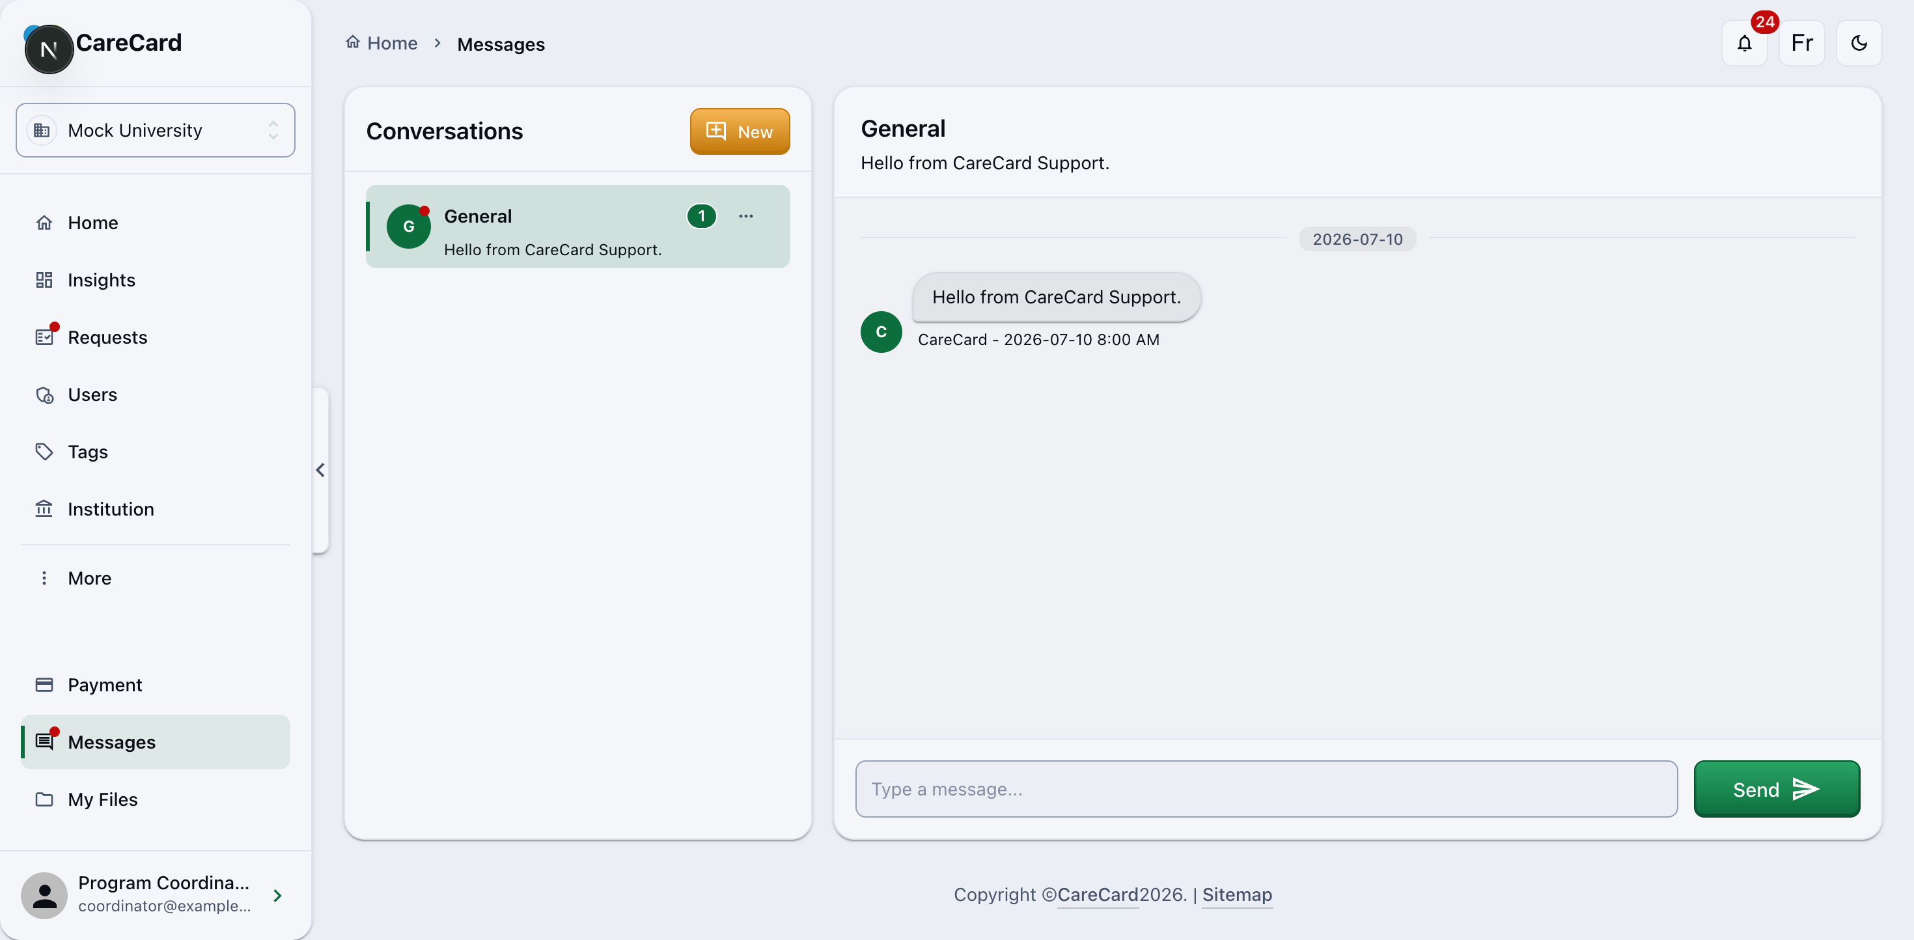Click the Messages breadcrumb text
Screen dimensions: 1914x940
[501, 44]
